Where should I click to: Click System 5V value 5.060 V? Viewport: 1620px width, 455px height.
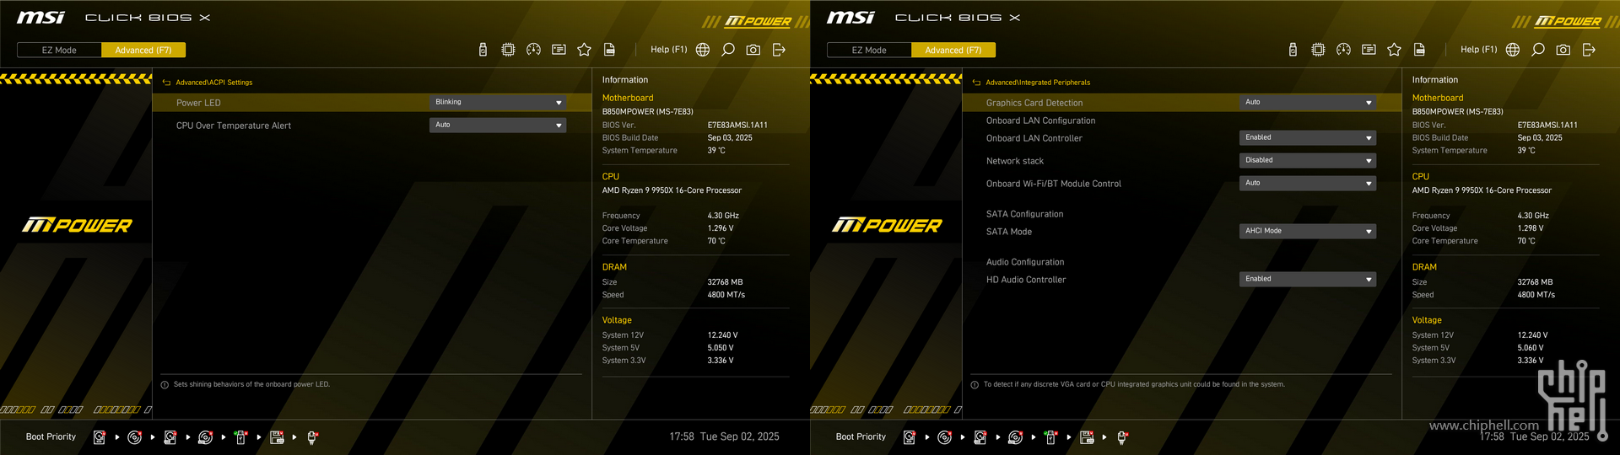click(1531, 348)
